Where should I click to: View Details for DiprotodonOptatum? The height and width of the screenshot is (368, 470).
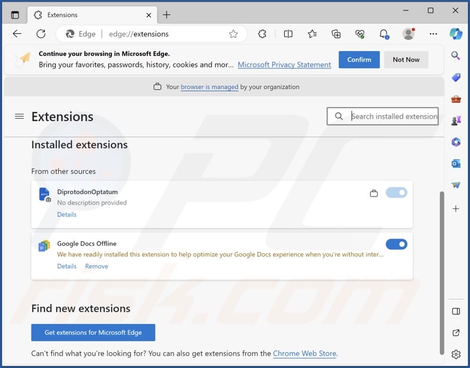(67, 214)
